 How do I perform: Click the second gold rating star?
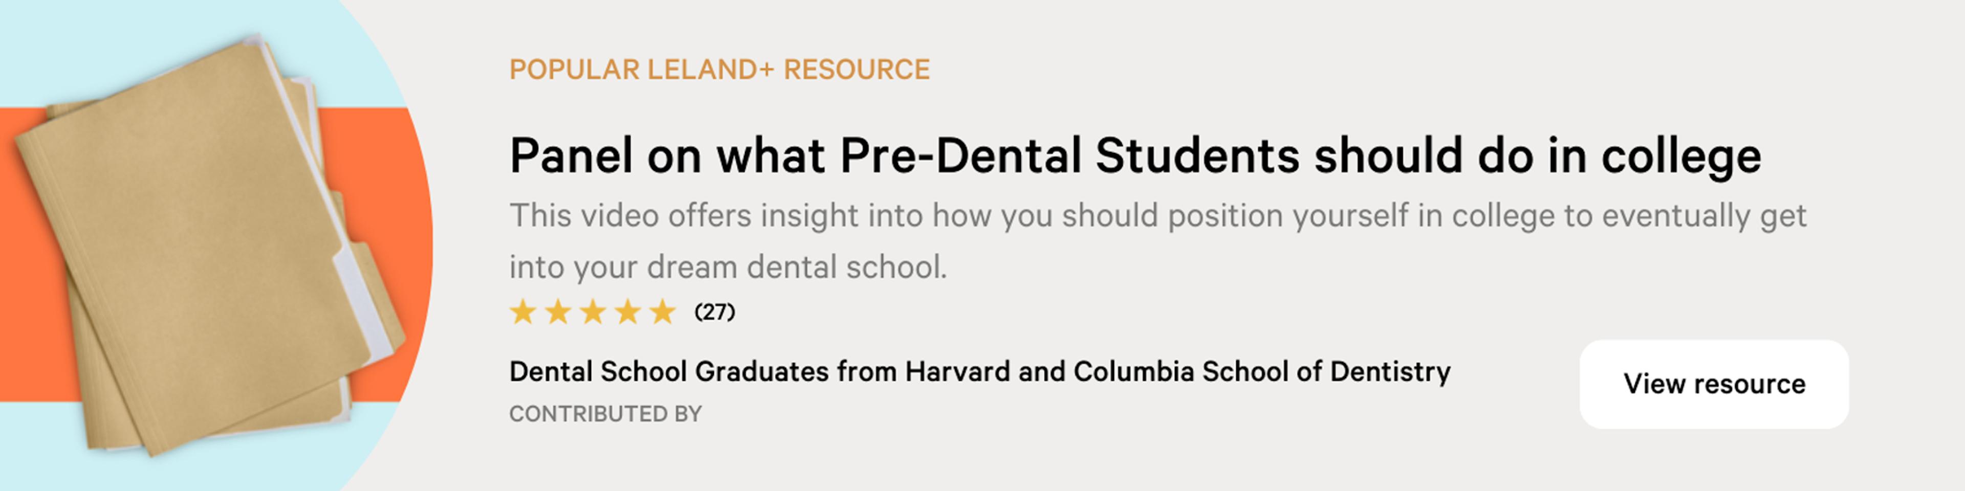[558, 312]
